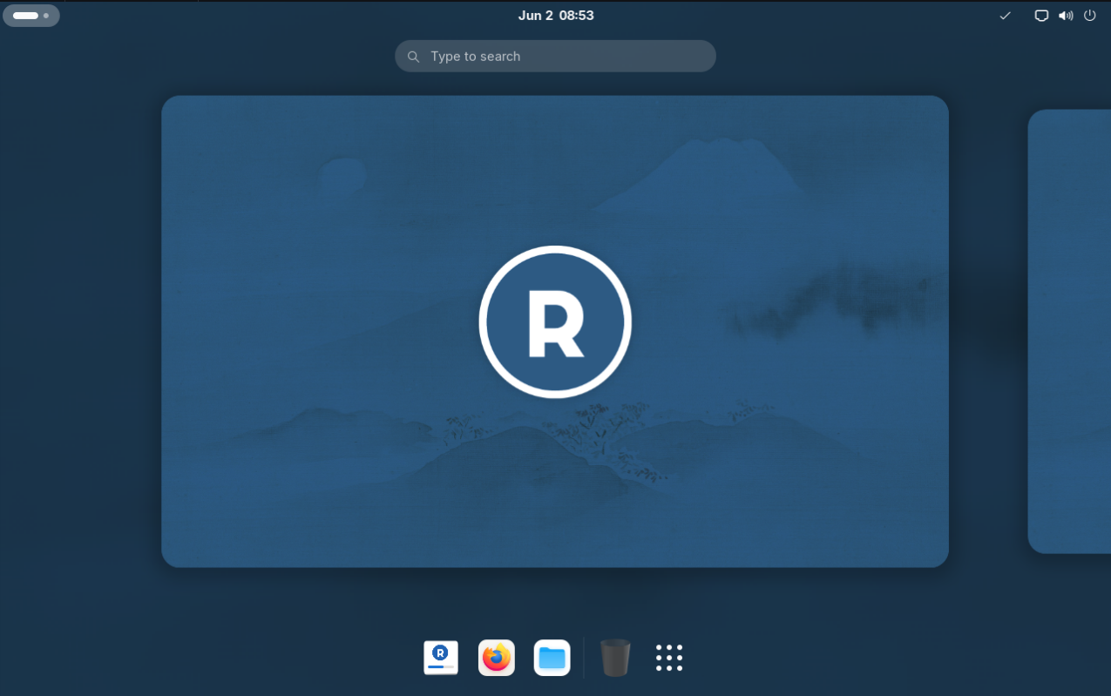
Task: Click the Type to search field
Action: (555, 56)
